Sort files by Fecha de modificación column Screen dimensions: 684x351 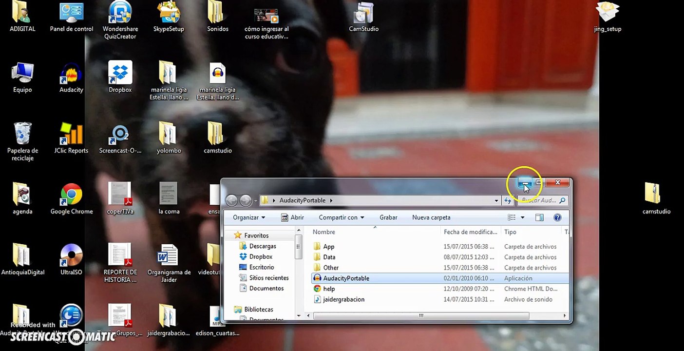tap(471, 232)
